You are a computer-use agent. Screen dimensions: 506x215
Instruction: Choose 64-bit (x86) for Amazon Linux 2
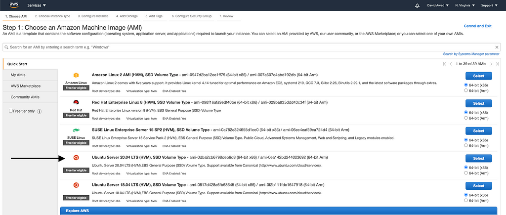click(465, 85)
